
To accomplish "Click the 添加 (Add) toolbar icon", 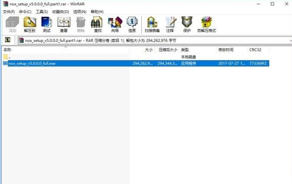I will (x=12, y=25).
